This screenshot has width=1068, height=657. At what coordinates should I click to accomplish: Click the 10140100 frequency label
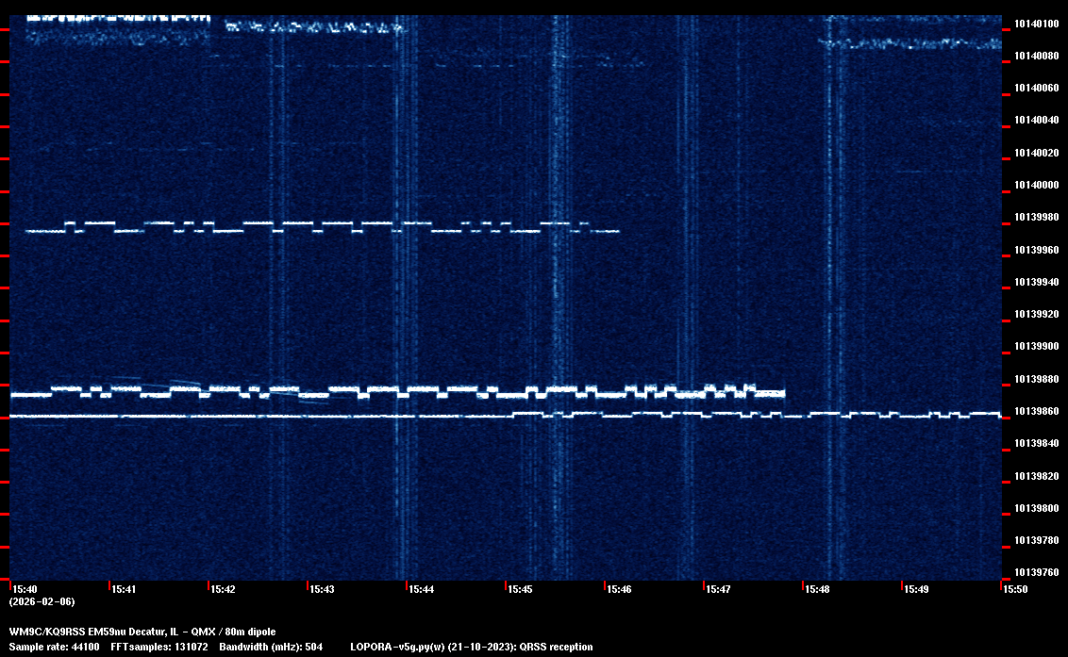click(x=1036, y=24)
